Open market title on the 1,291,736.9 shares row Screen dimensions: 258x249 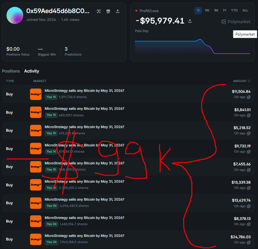click(x=84, y=91)
